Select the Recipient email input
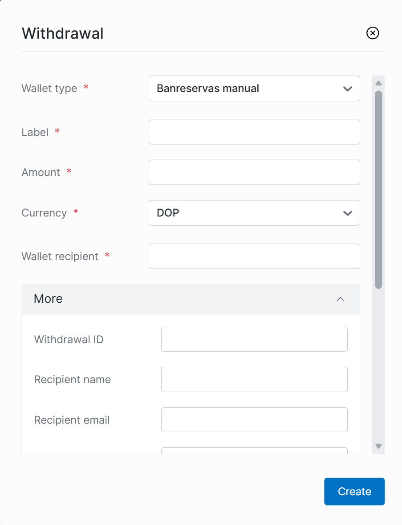The image size is (402, 525). pyautogui.click(x=254, y=420)
